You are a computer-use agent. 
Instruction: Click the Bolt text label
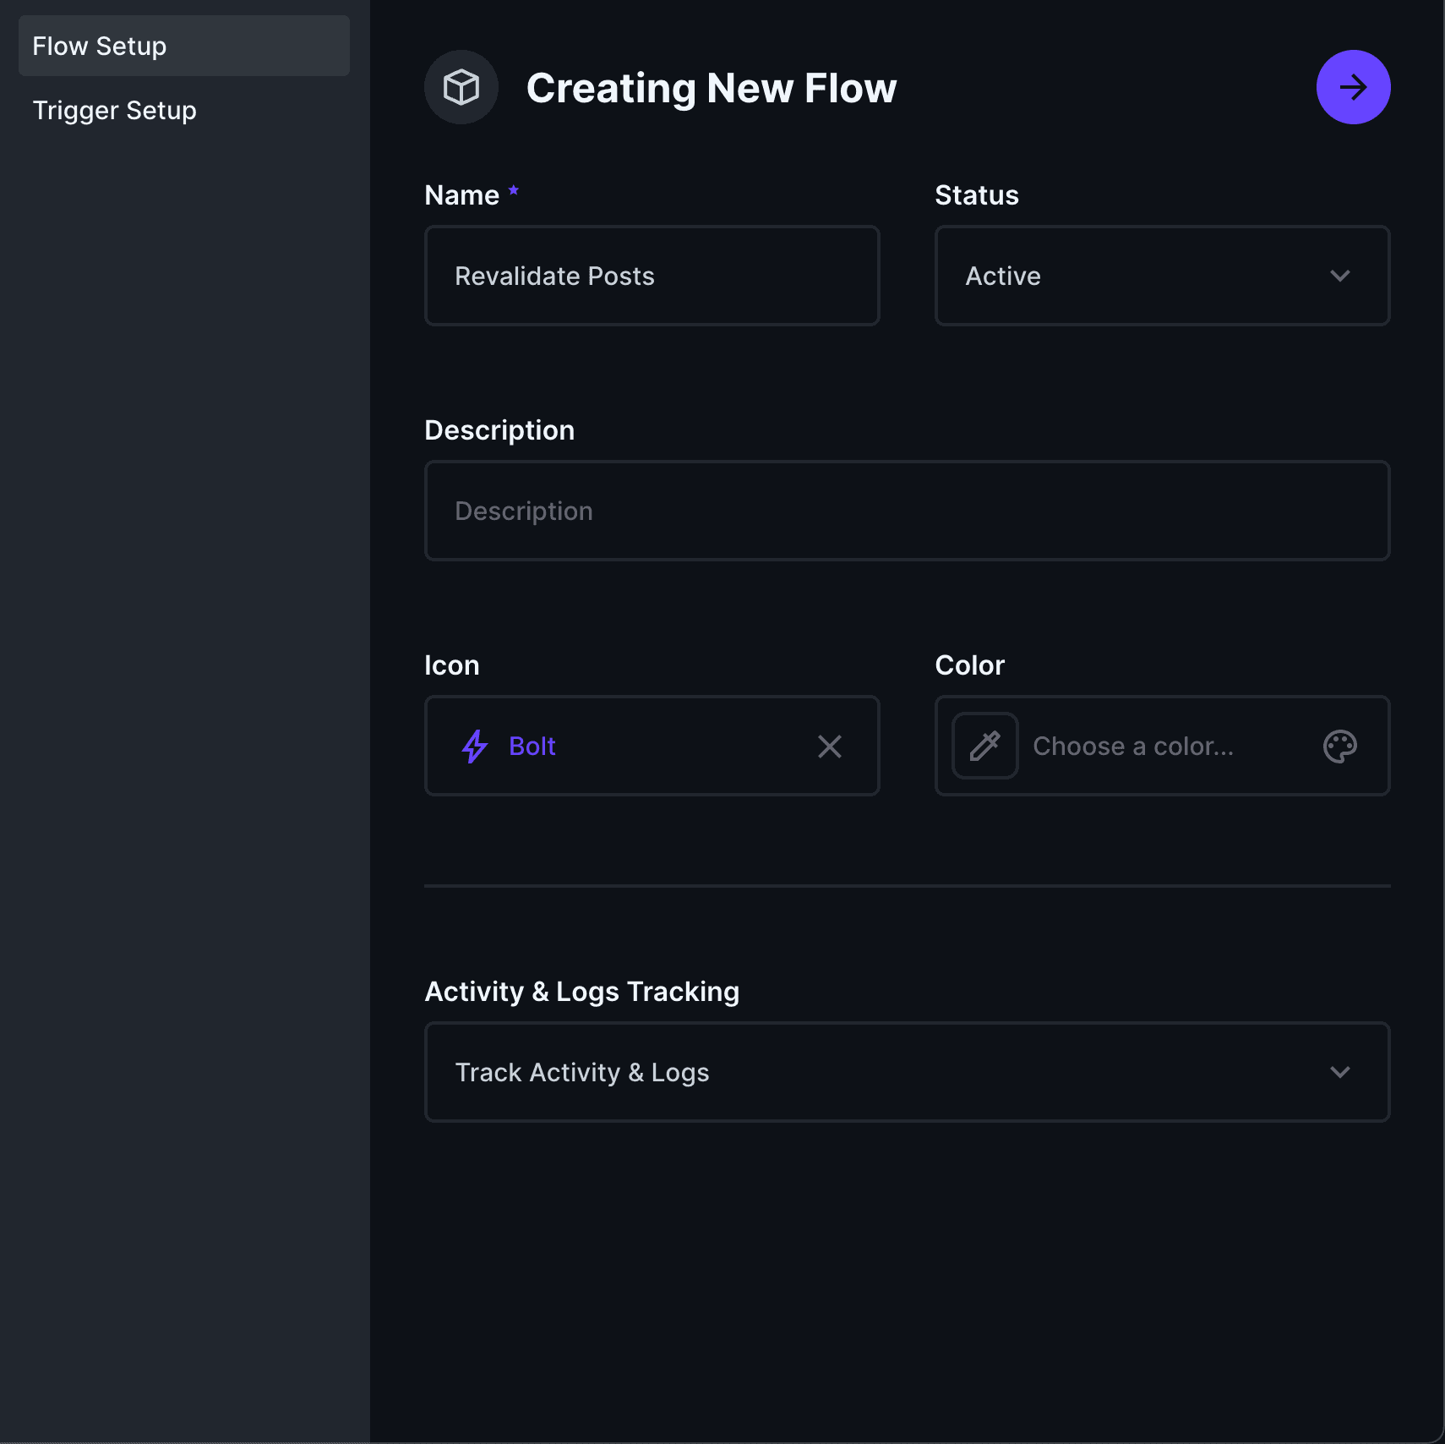click(532, 746)
